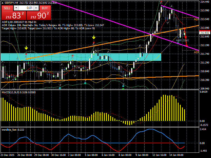Click the 30 Dec 16:00 time label
The width and height of the screenshot is (211, 158).
point(58,155)
